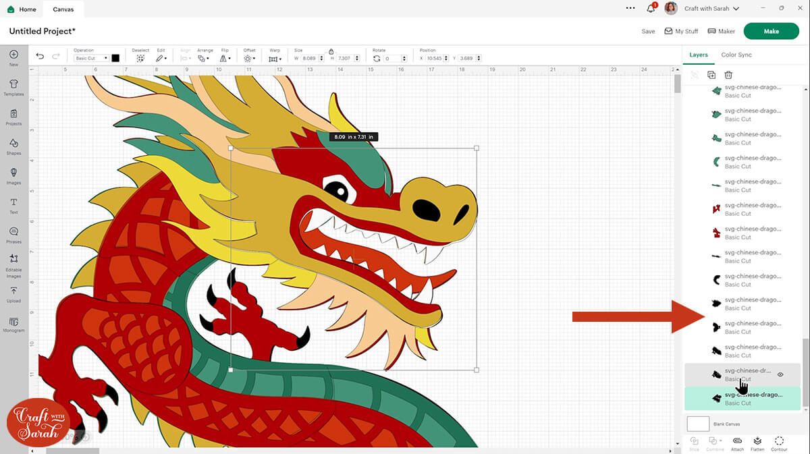Expand the Offset dropdown
This screenshot has height=454, width=810.
coord(249,59)
